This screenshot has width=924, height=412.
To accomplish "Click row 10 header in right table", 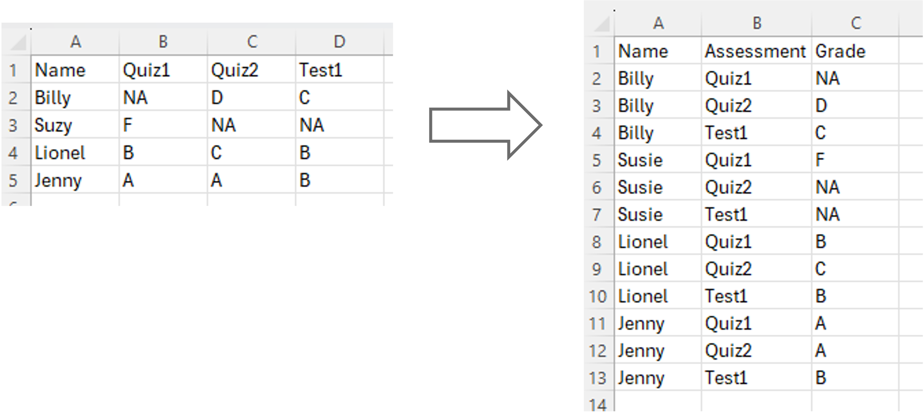I will coord(597,296).
